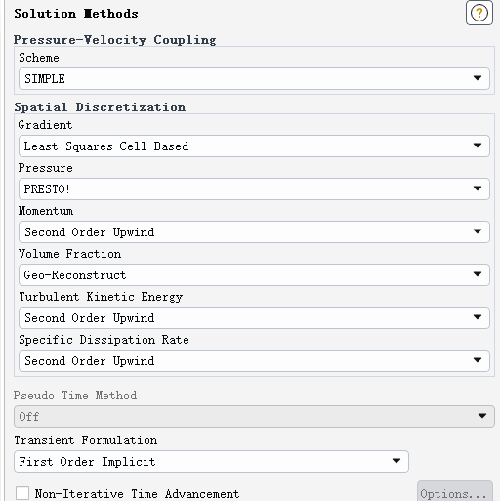The height and width of the screenshot is (501, 500).
Task: Expand the Gradient dropdown arrow
Action: (x=478, y=146)
